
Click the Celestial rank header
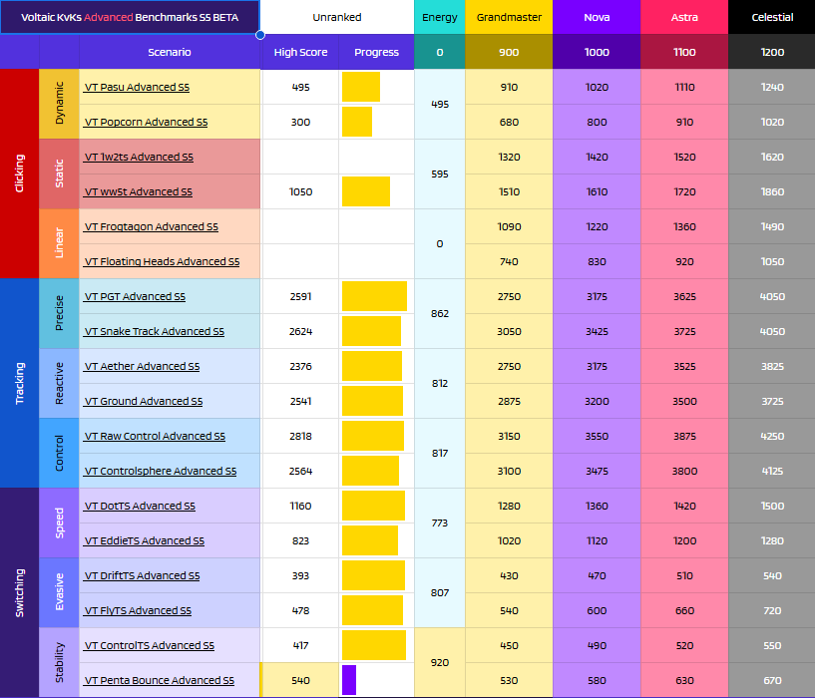771,17
